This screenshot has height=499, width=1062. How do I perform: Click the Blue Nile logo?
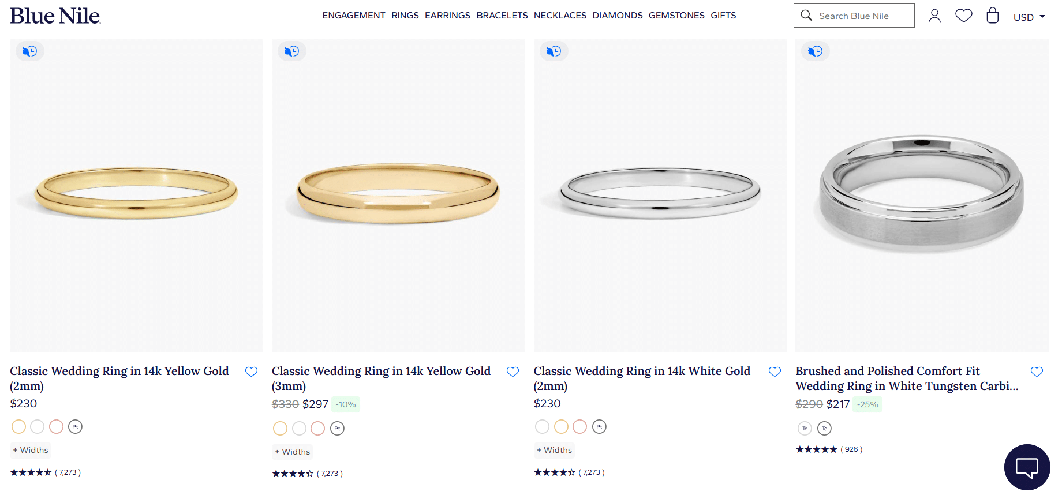[55, 16]
